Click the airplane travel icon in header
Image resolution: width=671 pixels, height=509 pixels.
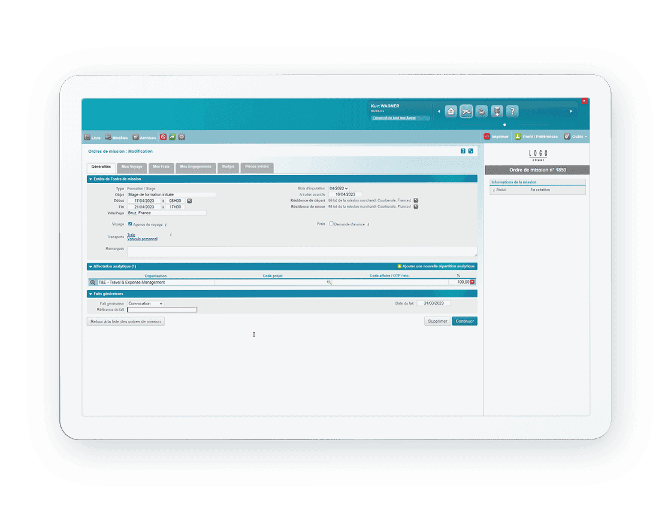(466, 112)
